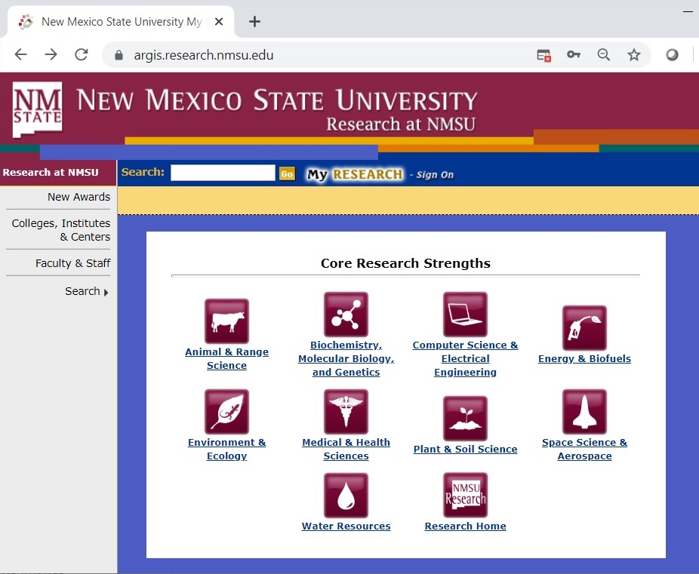Select the Computer Science laptop icon
Screen dimensions: 699x574
[465, 315]
